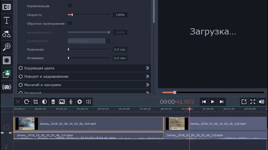Record voiceover with microphone icon

click(x=71, y=102)
